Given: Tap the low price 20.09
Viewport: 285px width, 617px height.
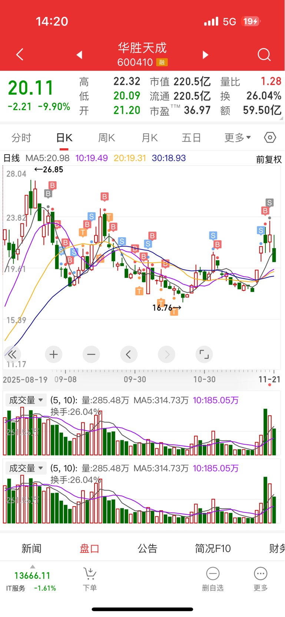Looking at the screenshot, I should [x=127, y=96].
